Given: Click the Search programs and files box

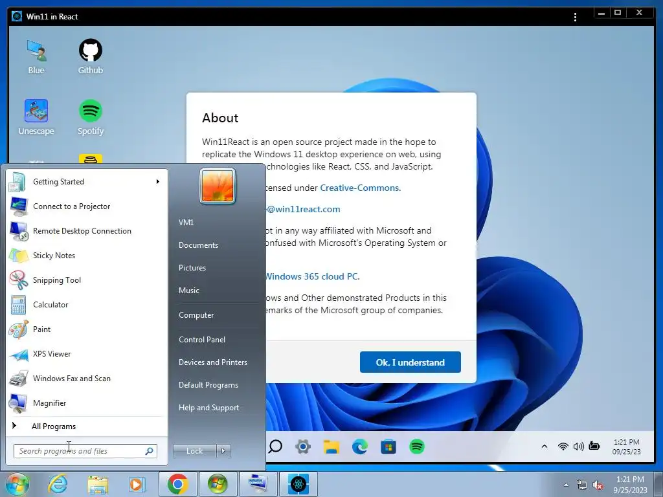Looking at the screenshot, I should 85,451.
